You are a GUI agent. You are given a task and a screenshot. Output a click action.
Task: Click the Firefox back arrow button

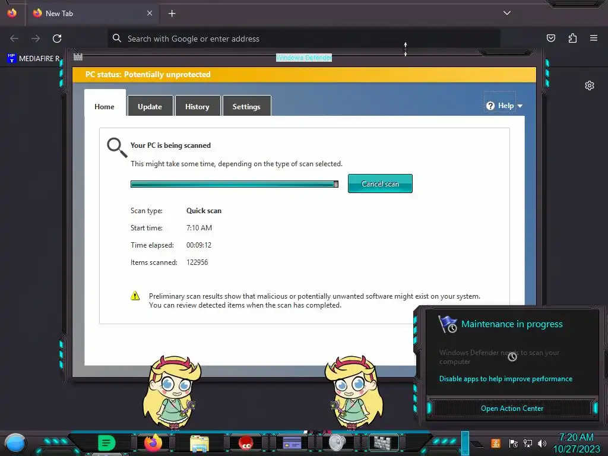coord(14,39)
